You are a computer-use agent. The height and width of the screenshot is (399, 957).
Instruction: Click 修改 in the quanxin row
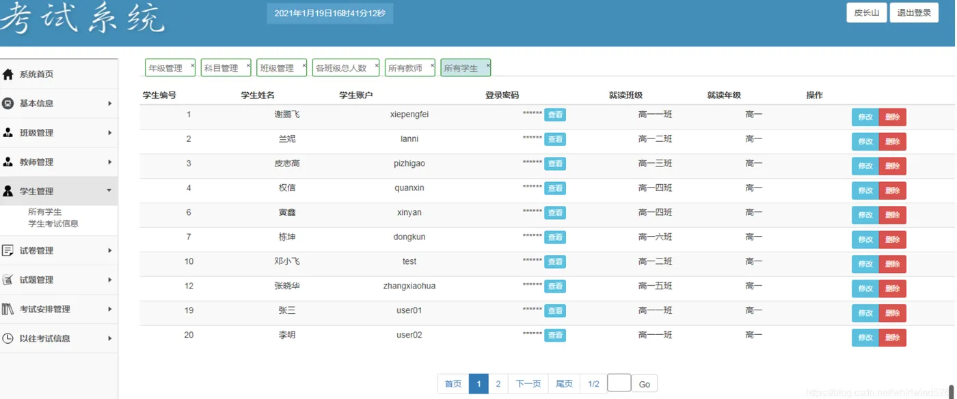click(865, 191)
